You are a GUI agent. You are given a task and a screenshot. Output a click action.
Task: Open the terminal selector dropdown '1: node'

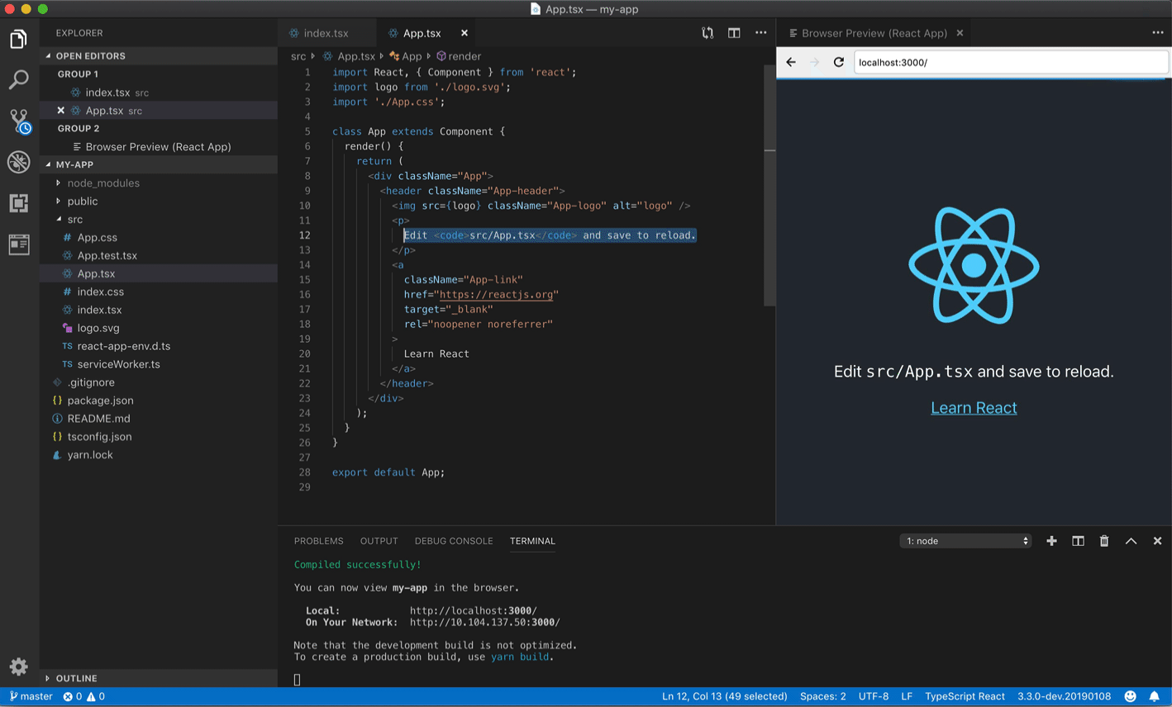(965, 541)
